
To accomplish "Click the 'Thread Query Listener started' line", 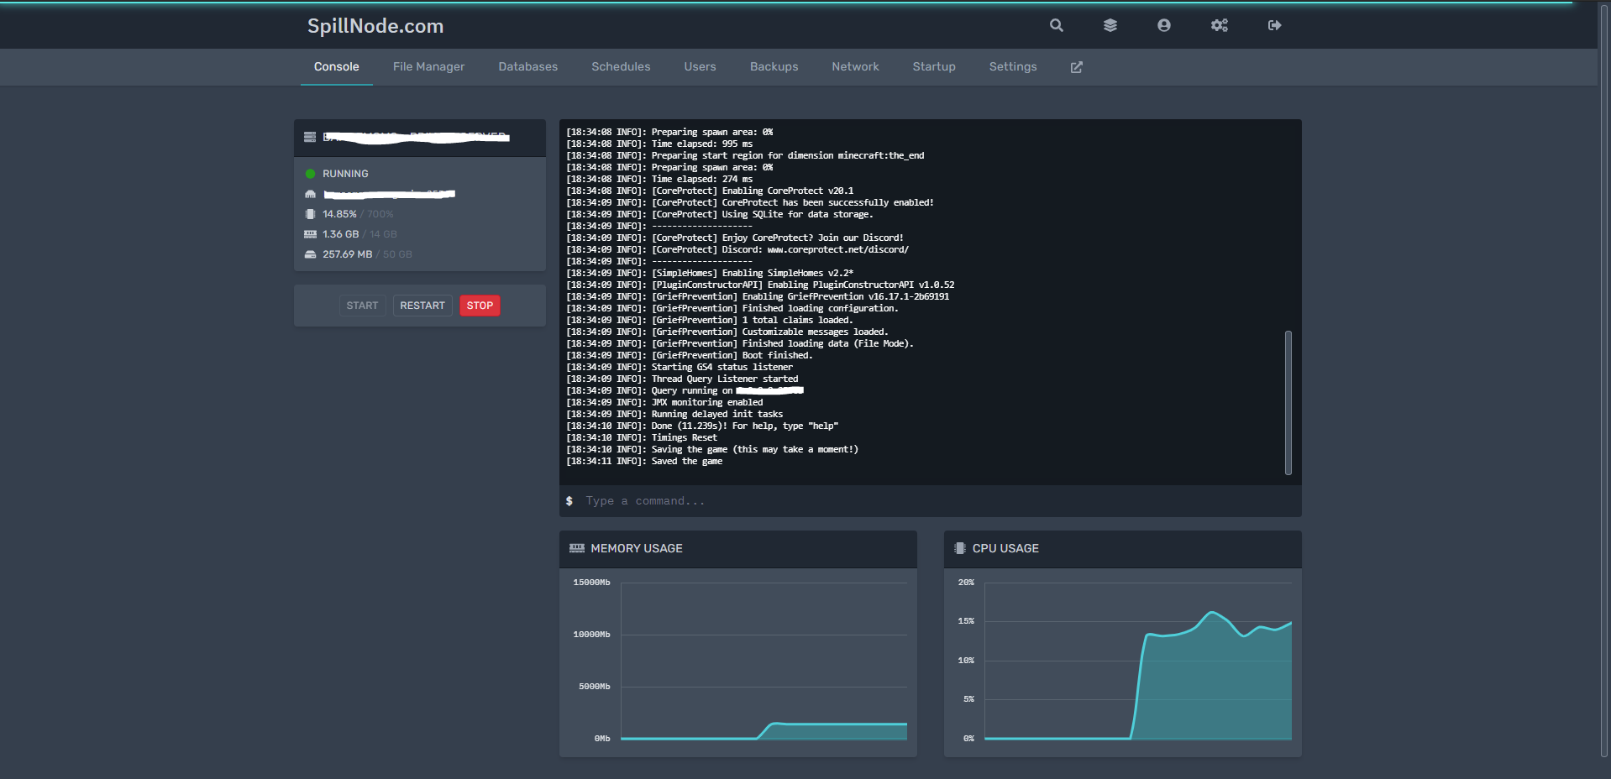I will tap(682, 379).
